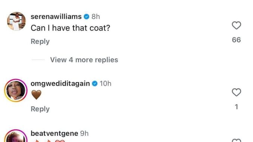Click the serenawilliams username

(x=56, y=17)
